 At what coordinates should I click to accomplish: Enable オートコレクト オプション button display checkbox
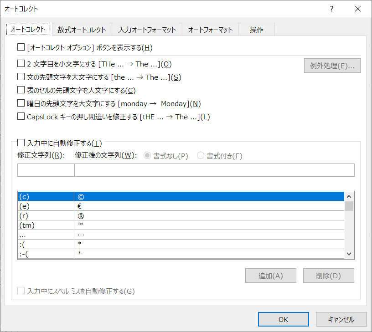(21, 47)
